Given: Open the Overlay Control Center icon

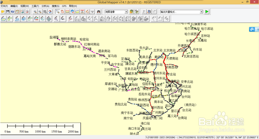Looking at the screenshot, I should (17, 12).
